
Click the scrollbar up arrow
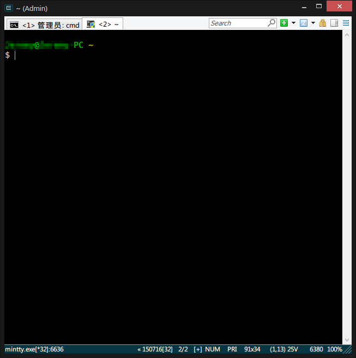347,35
